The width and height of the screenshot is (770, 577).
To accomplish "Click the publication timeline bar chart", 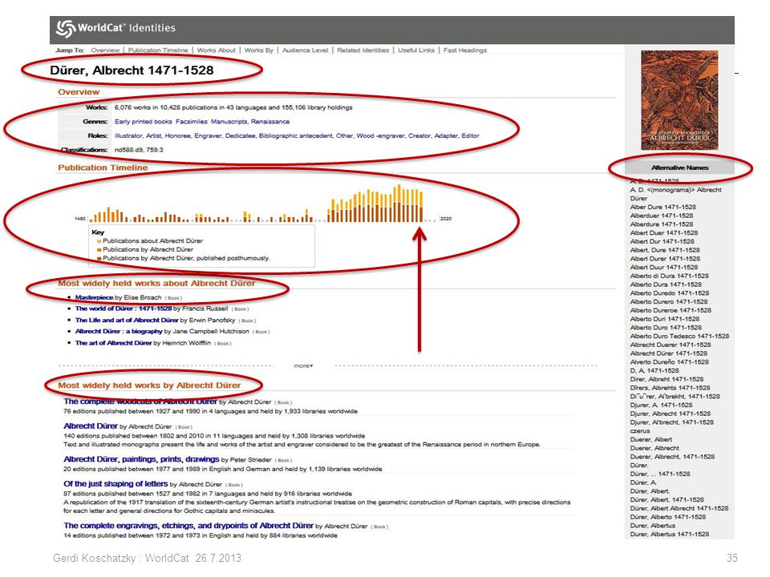I will [x=258, y=203].
